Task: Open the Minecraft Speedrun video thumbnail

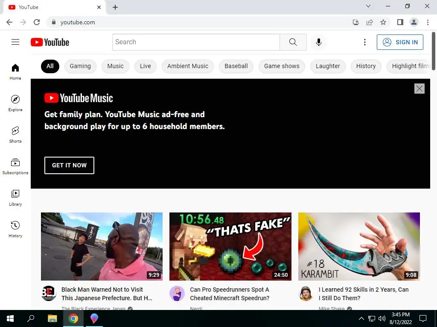Action: [x=230, y=247]
